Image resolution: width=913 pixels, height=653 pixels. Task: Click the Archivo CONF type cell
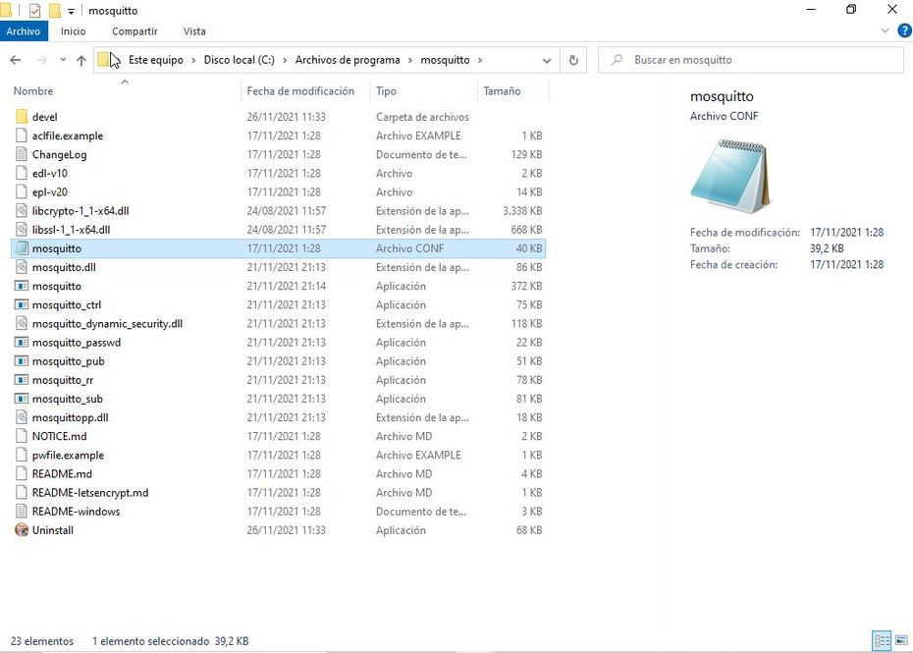point(410,248)
